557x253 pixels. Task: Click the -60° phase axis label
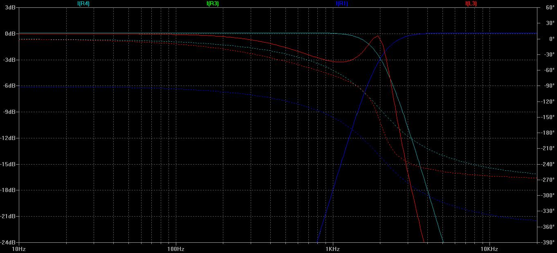tap(550, 70)
